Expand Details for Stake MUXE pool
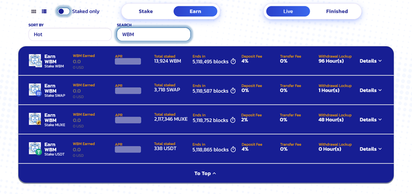Screen dimensions: 412x194 pyautogui.click(x=371, y=120)
